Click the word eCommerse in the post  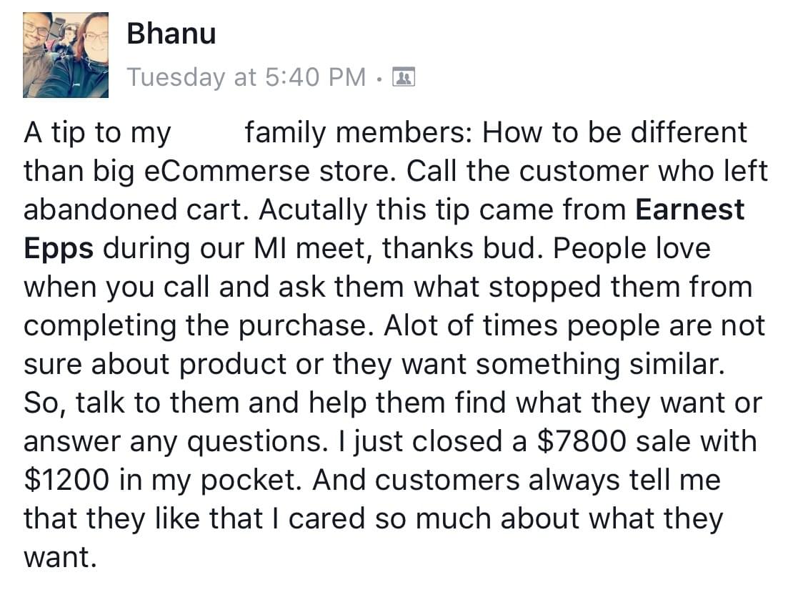point(208,171)
